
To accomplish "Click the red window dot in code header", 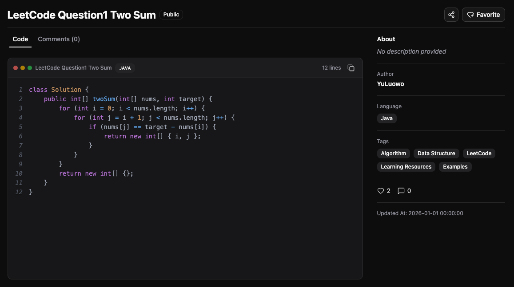I will click(16, 68).
